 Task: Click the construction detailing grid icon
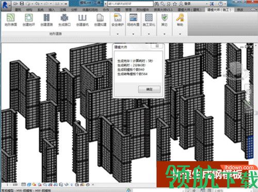click(x=149, y=18)
